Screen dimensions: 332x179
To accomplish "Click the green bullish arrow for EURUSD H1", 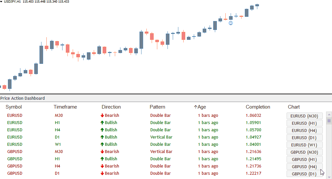I will (102, 123).
